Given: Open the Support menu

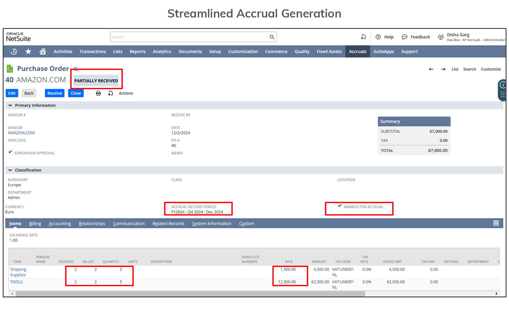Looking at the screenshot, I should click(x=409, y=52).
